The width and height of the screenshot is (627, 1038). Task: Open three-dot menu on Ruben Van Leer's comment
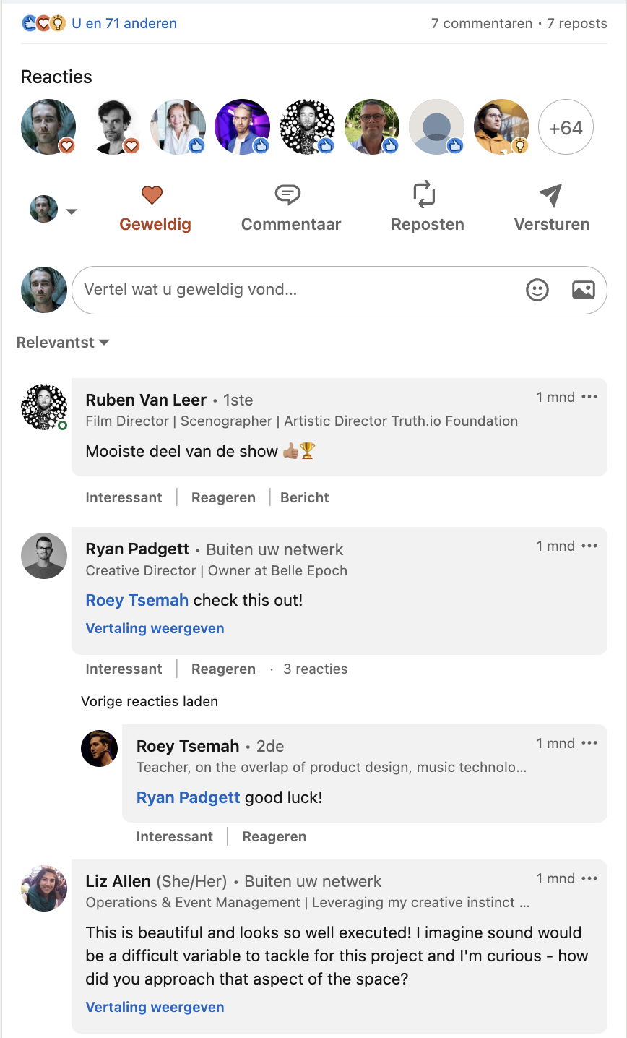[x=589, y=397]
